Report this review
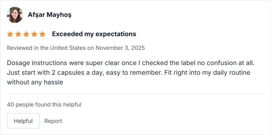 click(53, 121)
